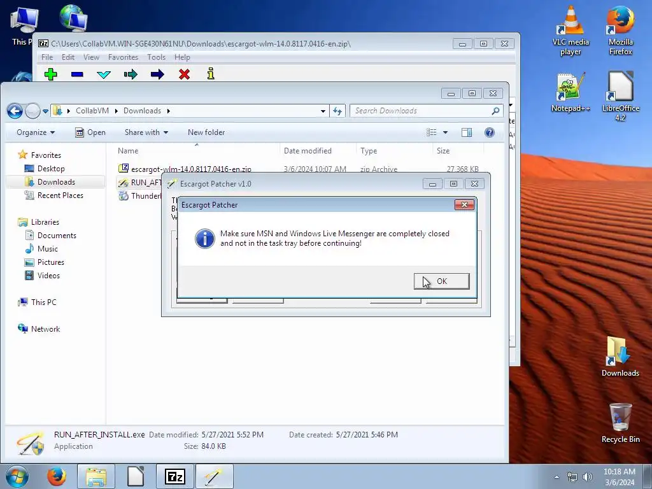Click the 7-Zip Delete (red X) icon
652x489 pixels.
(x=184, y=74)
